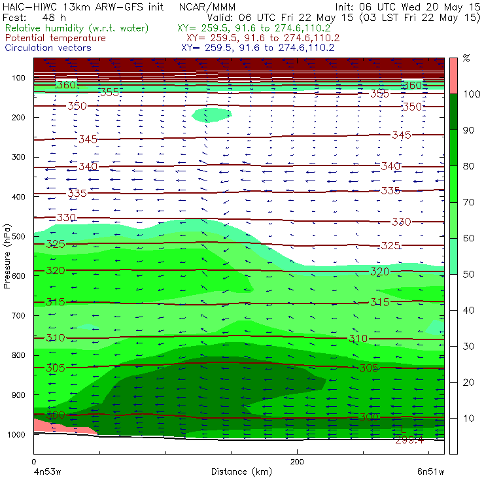
Task: Click the 80–90% green color bar segment
Action: tap(453, 148)
